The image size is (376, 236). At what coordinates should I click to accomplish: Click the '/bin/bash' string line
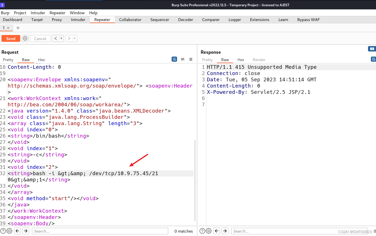(48, 136)
